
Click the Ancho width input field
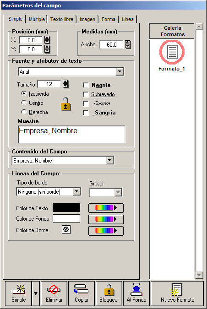click(111, 44)
